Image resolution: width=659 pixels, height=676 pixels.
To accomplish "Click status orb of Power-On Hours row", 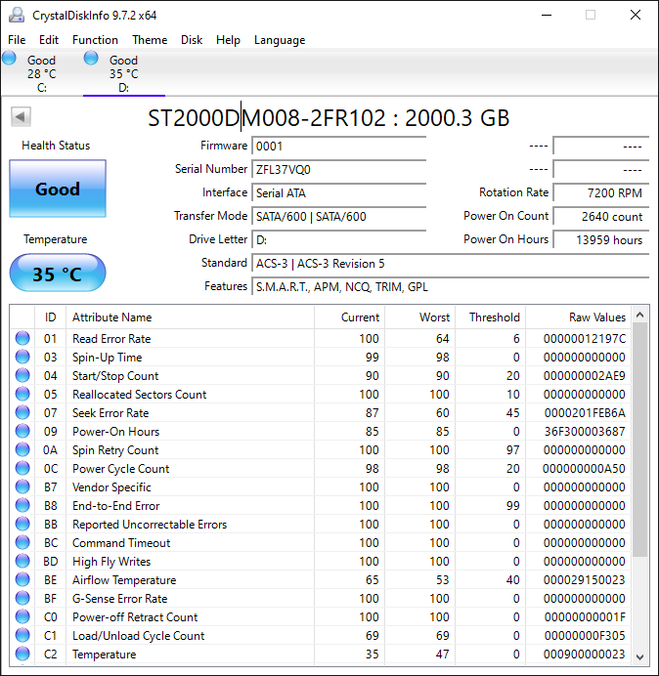I will click(x=22, y=431).
